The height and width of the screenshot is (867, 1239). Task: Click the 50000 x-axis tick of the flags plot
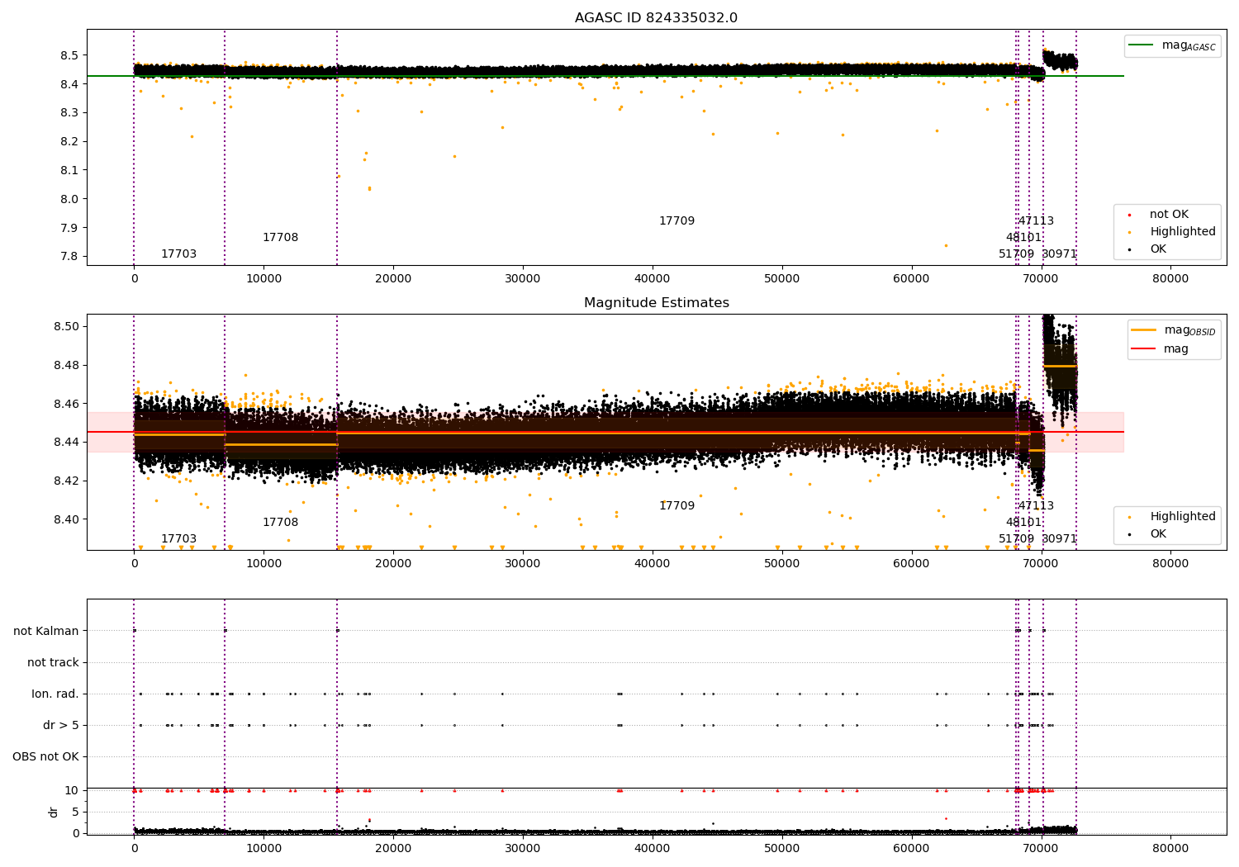[x=782, y=848]
